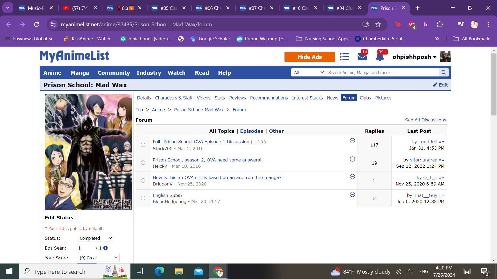Open the MyAnimeList list menu icon
Screen dimensions: 497x279
pyautogui.click(x=344, y=57)
